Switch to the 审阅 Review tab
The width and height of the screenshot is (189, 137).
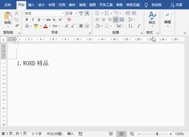click(x=82, y=5)
